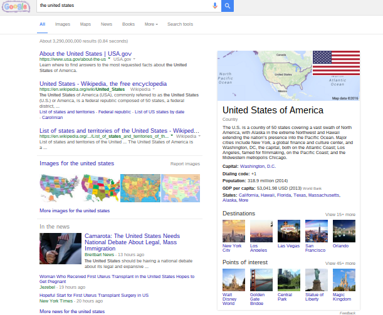Open the More dropdown menu
This screenshot has height=315, width=383.
[x=151, y=24]
